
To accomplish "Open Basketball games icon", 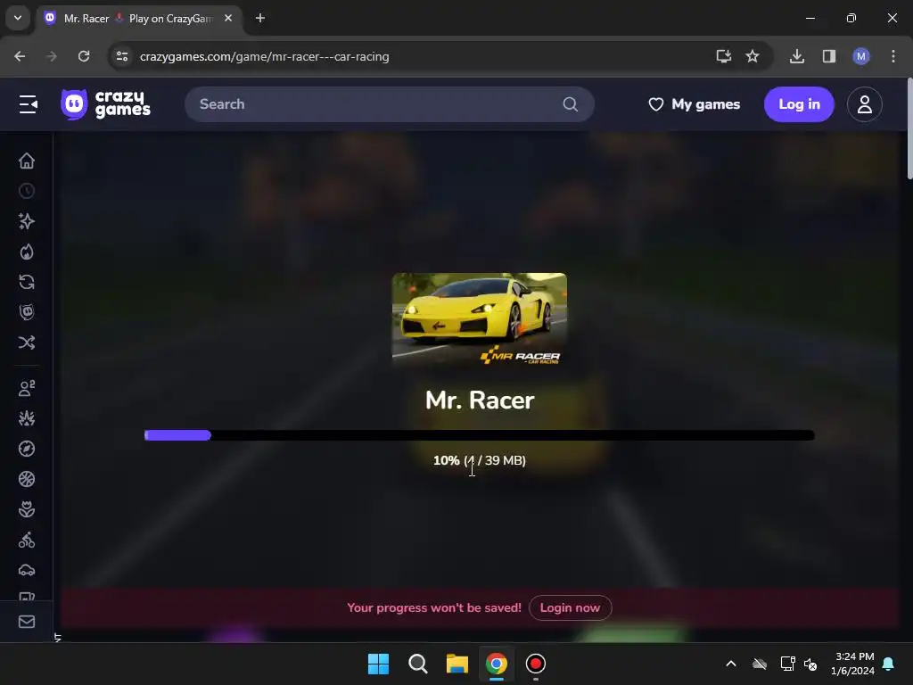I will click(x=27, y=479).
